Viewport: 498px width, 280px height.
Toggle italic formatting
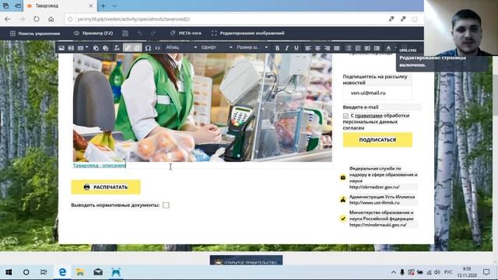287,48
